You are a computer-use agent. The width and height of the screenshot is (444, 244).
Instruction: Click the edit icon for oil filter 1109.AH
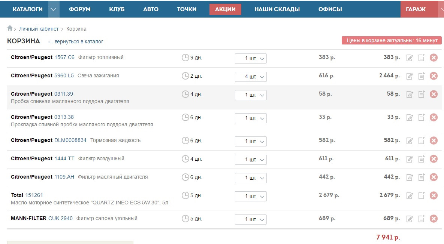[x=410, y=177]
